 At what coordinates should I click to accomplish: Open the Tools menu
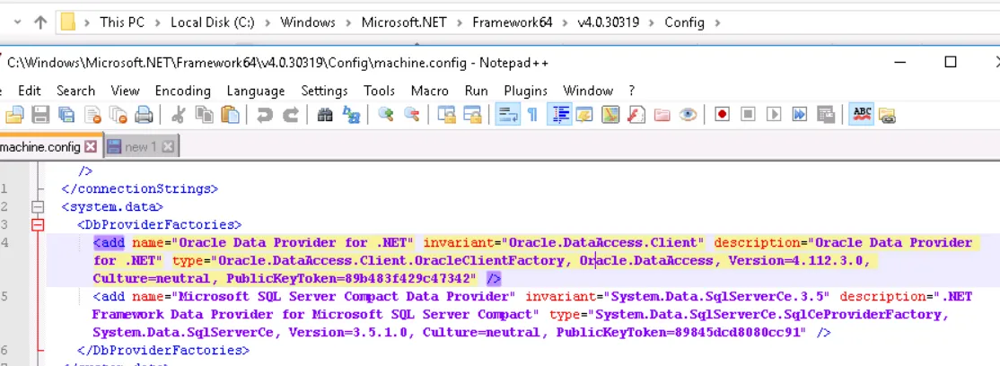click(379, 91)
